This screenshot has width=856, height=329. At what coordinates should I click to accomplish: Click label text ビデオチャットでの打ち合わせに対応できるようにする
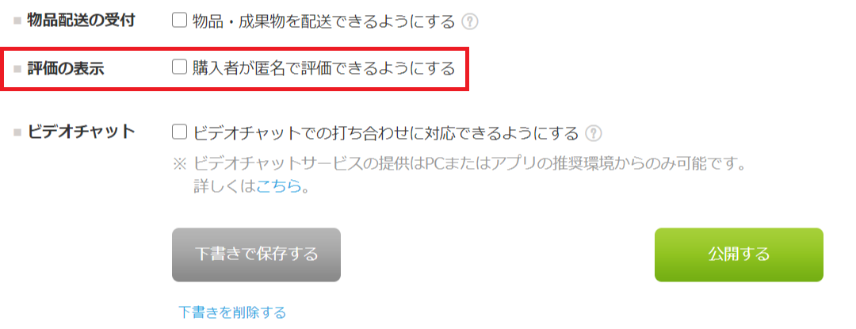pos(385,133)
